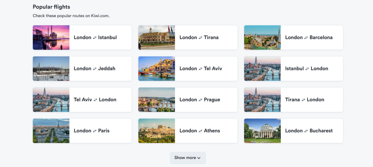
Task: Click the Athens Acropolis thumbnail
Action: [x=157, y=131]
